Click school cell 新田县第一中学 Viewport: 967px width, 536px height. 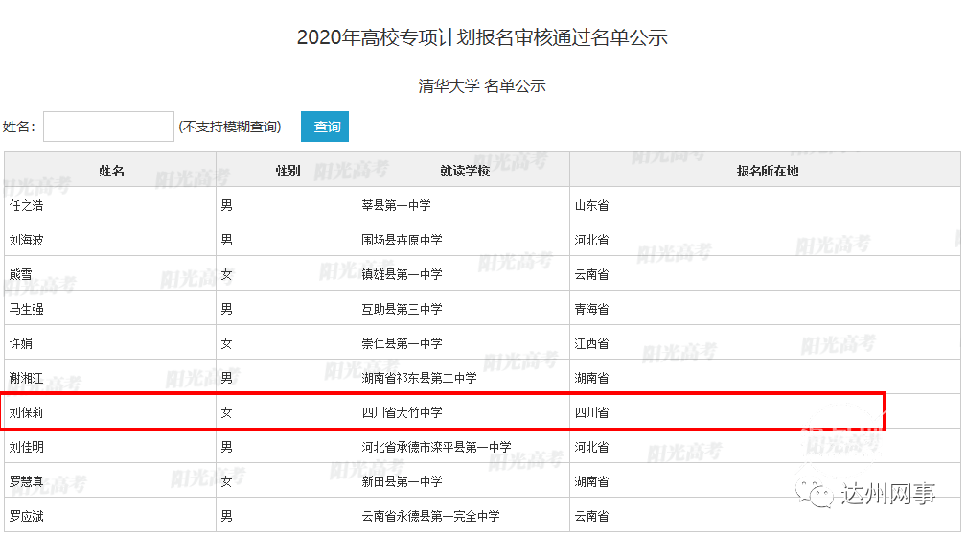pos(403,481)
